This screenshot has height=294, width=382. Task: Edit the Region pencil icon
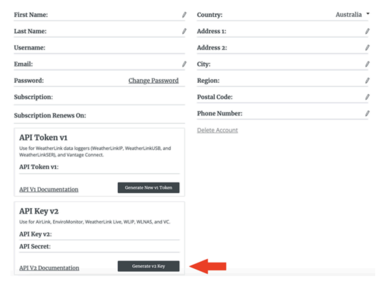point(367,81)
